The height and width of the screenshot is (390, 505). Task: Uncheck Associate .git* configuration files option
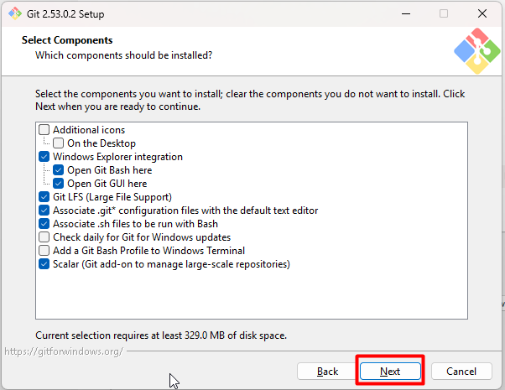pos(44,211)
